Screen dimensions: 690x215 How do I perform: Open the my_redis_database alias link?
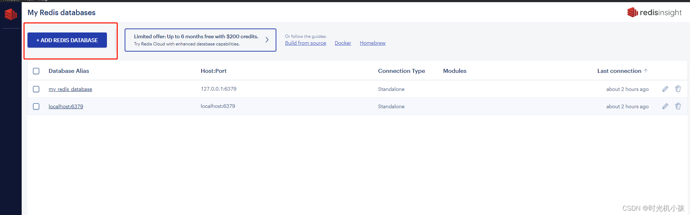[x=70, y=89]
